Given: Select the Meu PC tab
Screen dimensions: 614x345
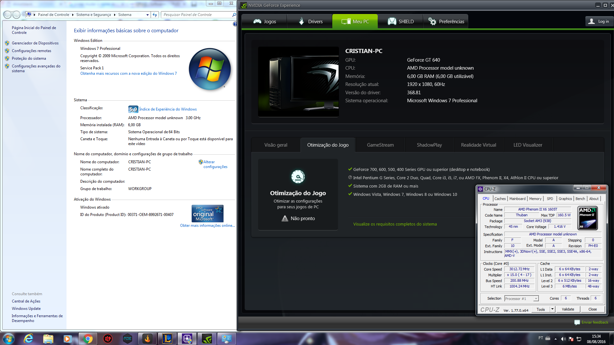Looking at the screenshot, I should point(355,21).
